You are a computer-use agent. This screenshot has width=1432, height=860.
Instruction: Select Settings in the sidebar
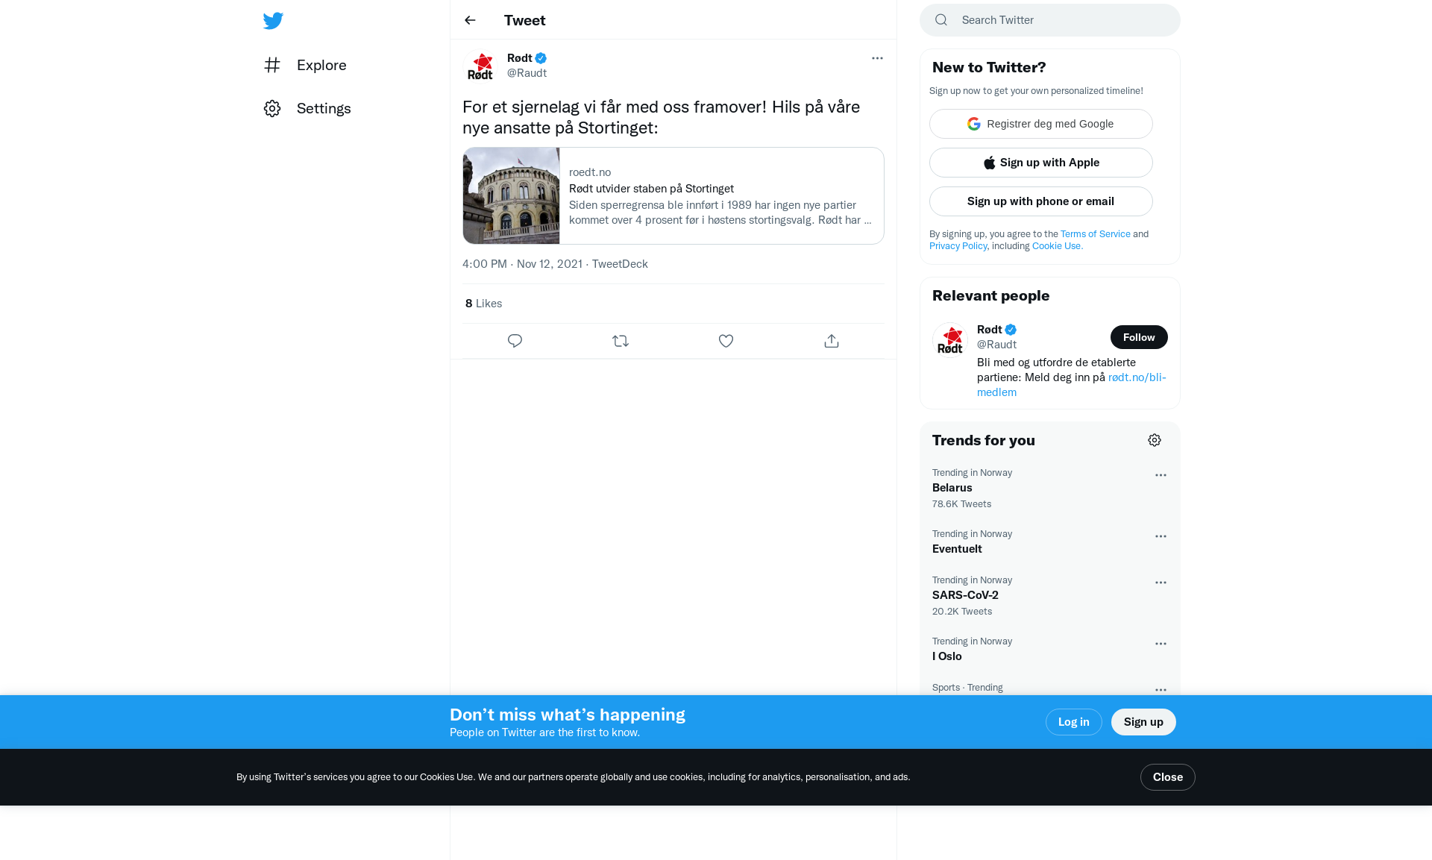coord(324,108)
